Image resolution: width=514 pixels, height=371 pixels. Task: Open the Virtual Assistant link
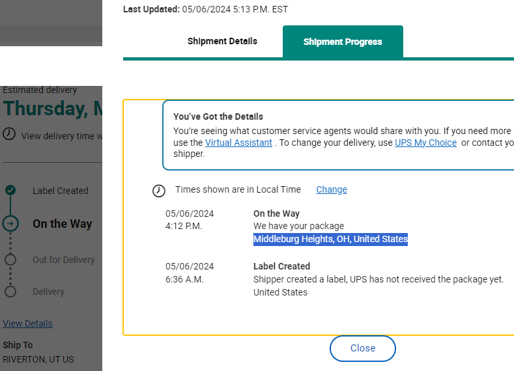point(238,143)
